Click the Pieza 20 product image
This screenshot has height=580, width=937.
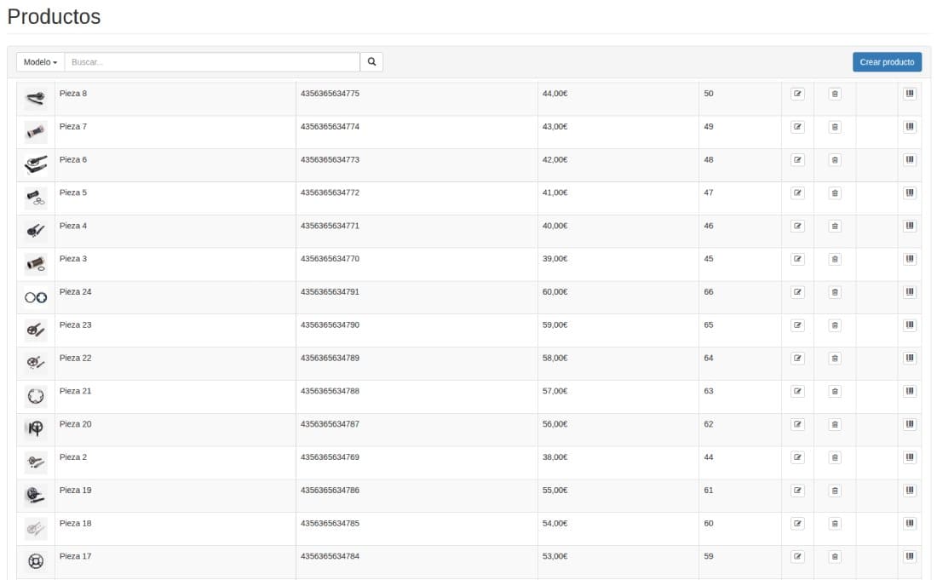pyautogui.click(x=35, y=429)
